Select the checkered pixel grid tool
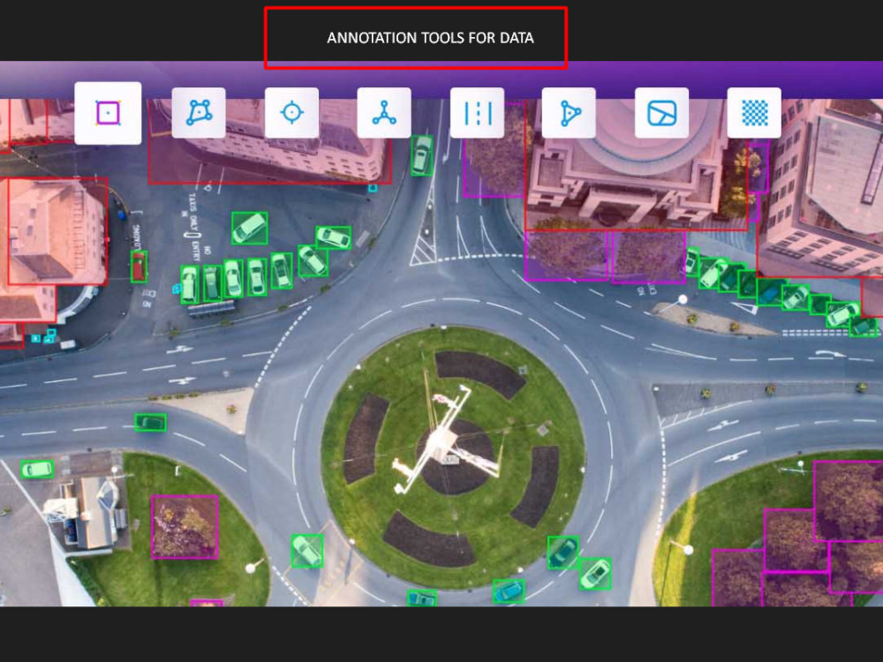The width and height of the screenshot is (883, 662). pyautogui.click(x=754, y=113)
